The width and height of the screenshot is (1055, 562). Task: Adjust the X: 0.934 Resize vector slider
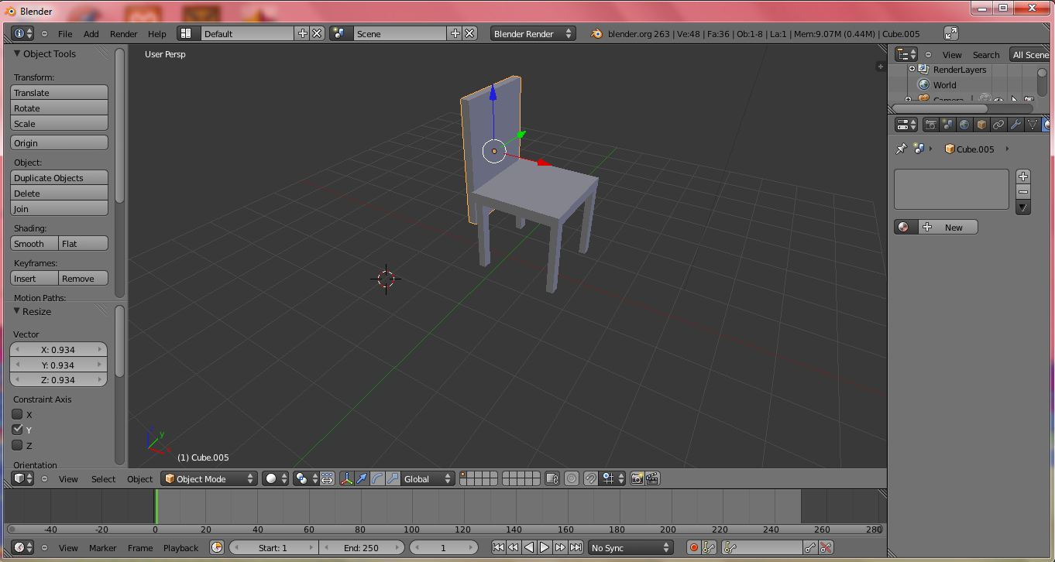point(58,349)
